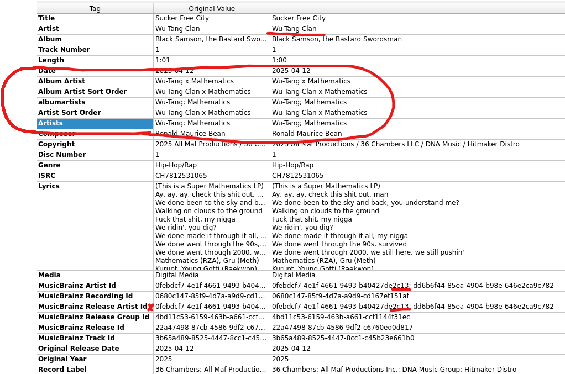The image size is (565, 374).
Task: Select the "MusicBrainz Release Group Id" tag cell
Action: [95, 317]
